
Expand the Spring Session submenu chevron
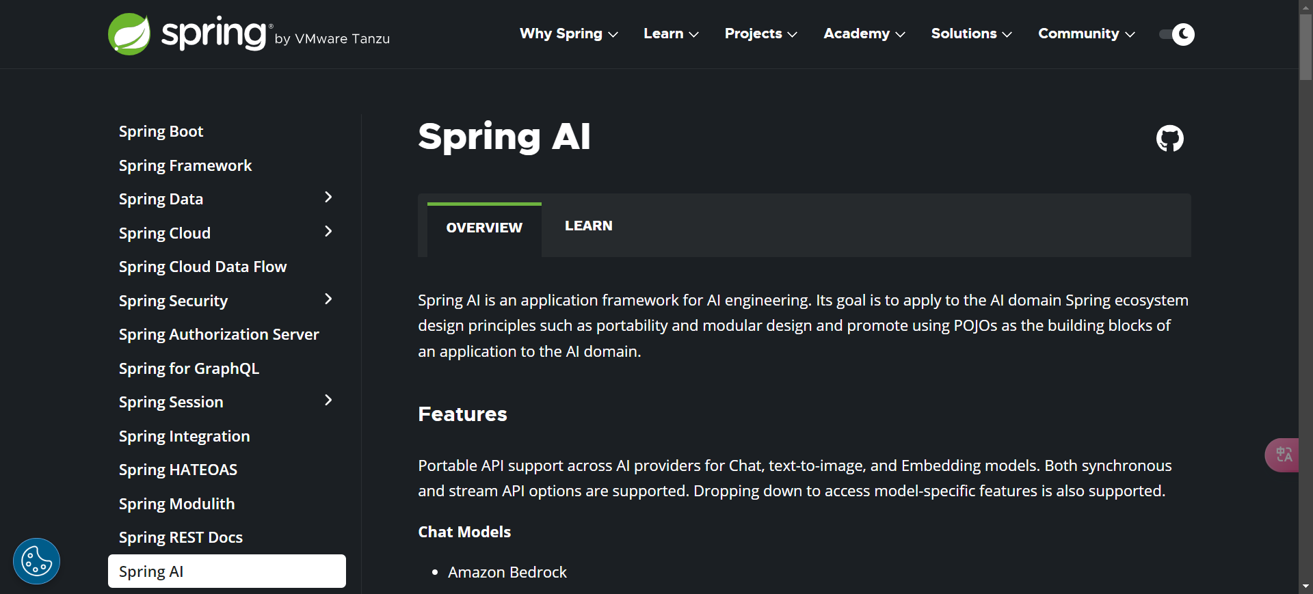click(329, 400)
